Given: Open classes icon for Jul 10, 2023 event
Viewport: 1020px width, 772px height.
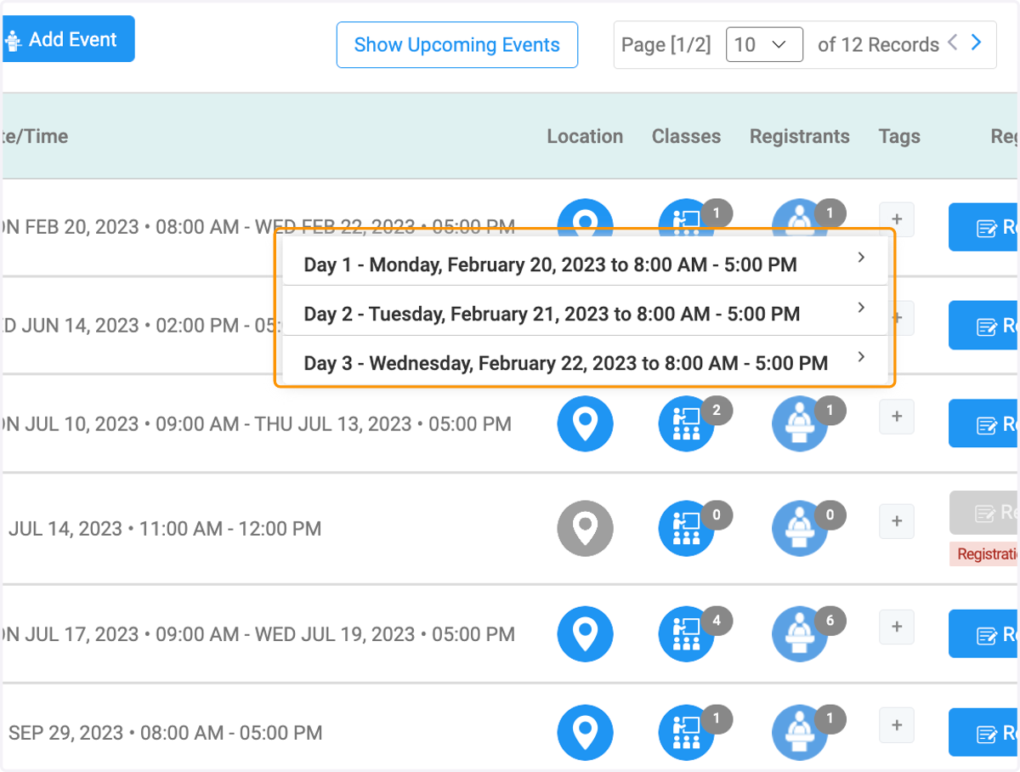Looking at the screenshot, I should tap(687, 423).
